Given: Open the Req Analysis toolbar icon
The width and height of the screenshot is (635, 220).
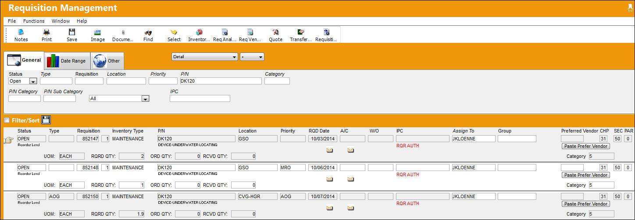Looking at the screenshot, I should click(x=225, y=32).
